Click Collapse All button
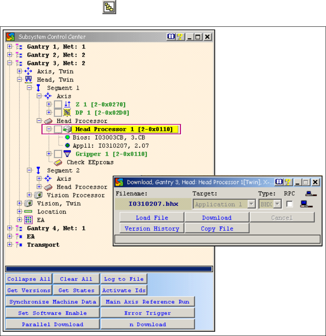326x336 pixels. point(29,279)
